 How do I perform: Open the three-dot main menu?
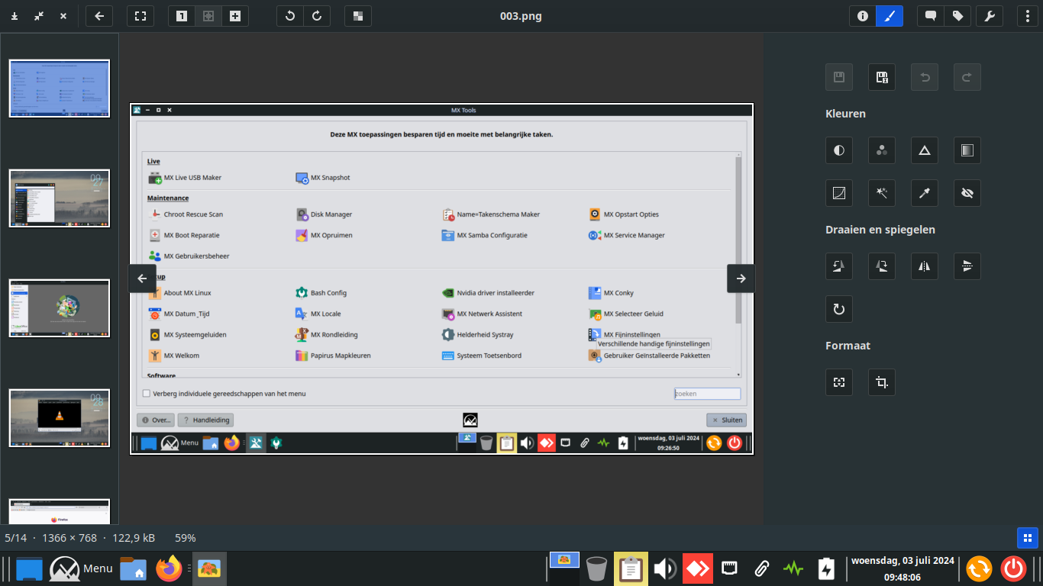pyautogui.click(x=1028, y=16)
